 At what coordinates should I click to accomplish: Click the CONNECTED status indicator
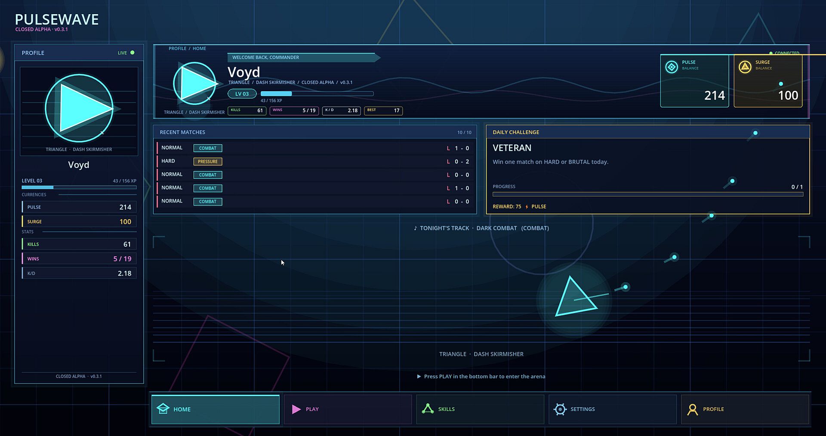pyautogui.click(x=784, y=53)
